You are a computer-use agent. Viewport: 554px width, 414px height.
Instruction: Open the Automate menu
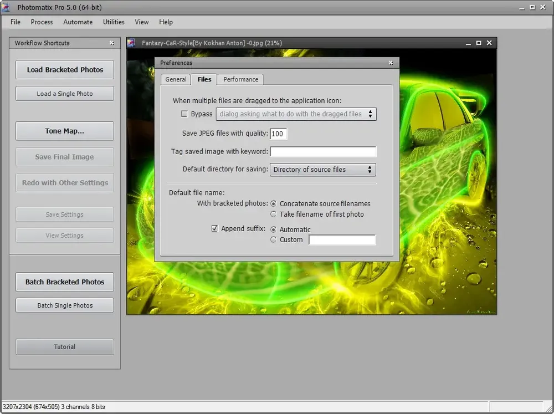coord(78,22)
